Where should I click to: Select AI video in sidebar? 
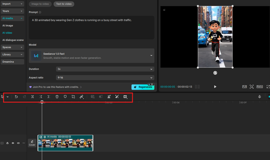point(7,33)
